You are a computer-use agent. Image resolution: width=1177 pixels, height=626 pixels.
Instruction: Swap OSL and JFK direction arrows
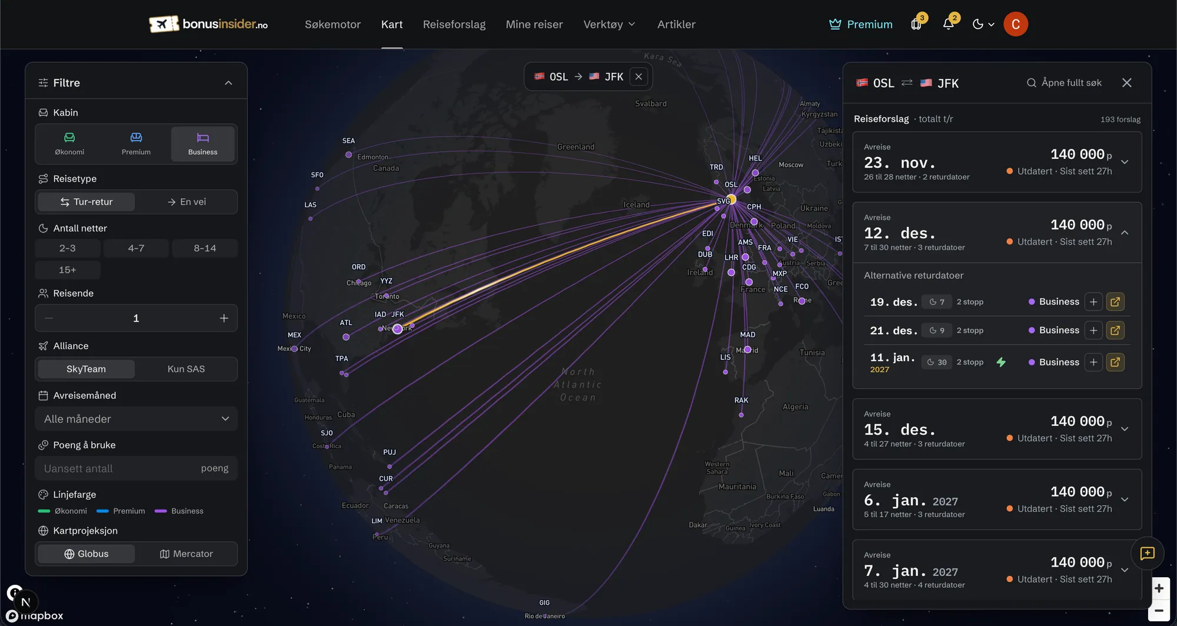click(907, 83)
